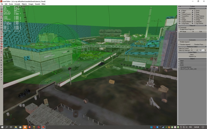Enable the Random Append checkbox
The width and height of the screenshot is (207, 129).
coord(179,45)
